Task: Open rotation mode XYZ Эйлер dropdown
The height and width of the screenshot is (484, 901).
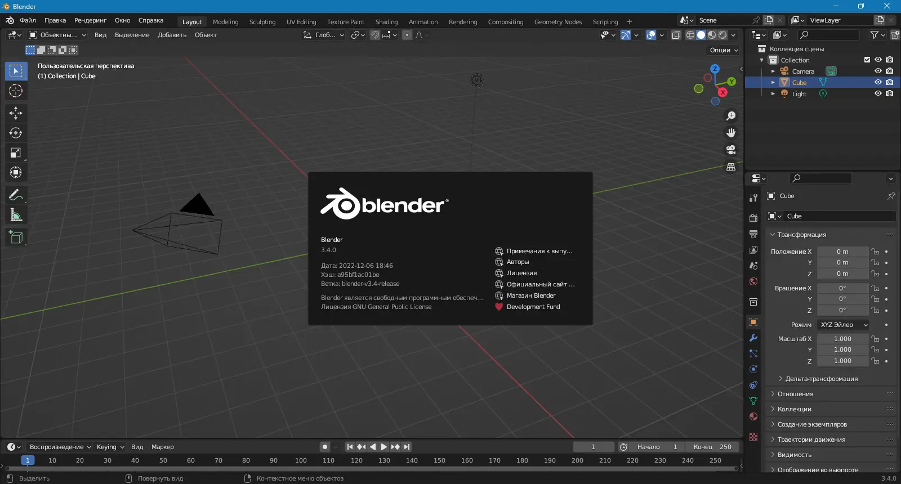Action: [844, 325]
